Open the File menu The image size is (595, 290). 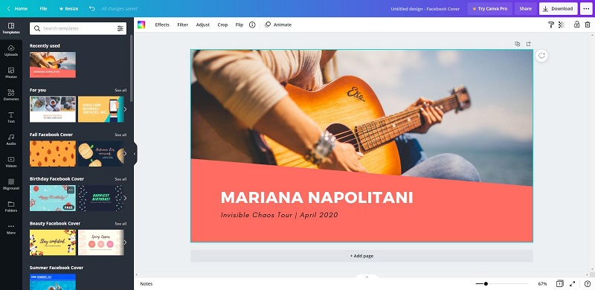[44, 8]
